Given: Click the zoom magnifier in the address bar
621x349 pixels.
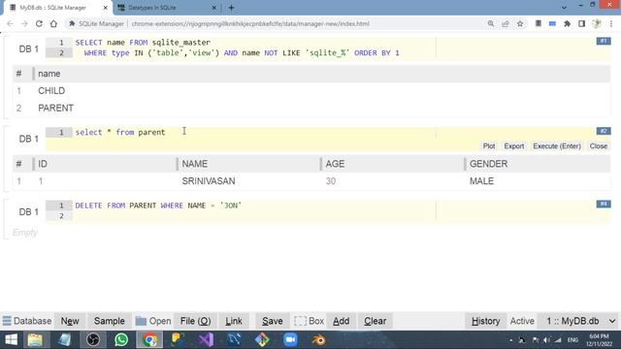Looking at the screenshot, I should pyautogui.click(x=491, y=23).
